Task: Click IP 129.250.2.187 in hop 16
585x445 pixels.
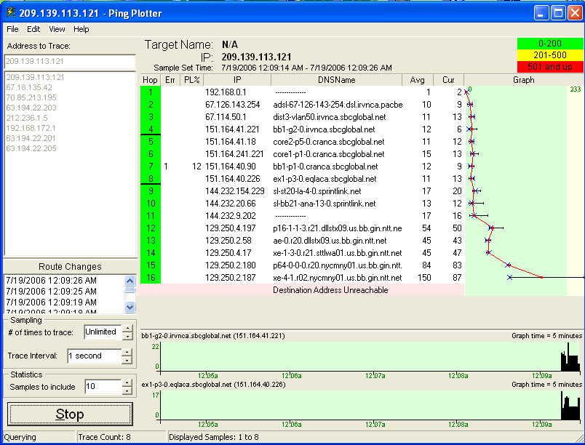Action: point(230,278)
